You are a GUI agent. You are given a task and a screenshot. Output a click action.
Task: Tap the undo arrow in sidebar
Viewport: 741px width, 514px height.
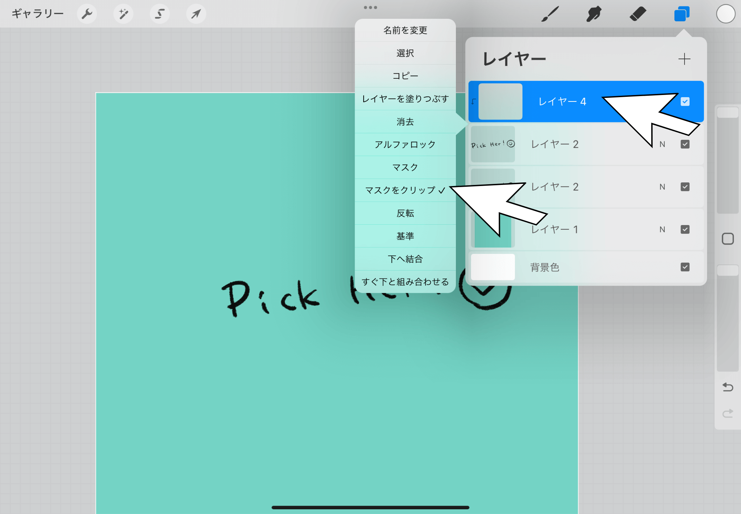728,387
